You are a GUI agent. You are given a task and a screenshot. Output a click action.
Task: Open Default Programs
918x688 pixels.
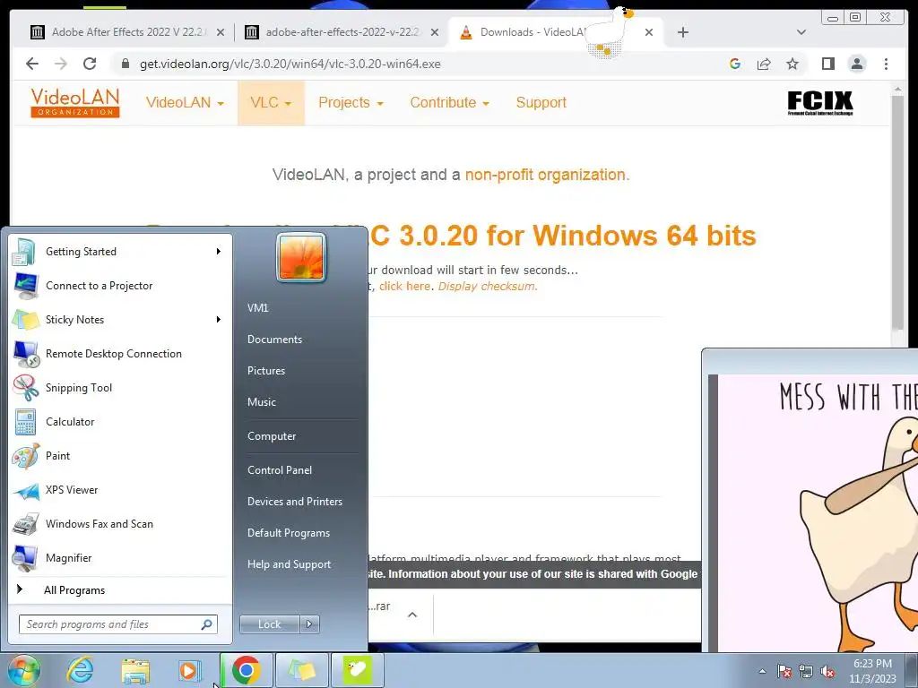coord(289,533)
